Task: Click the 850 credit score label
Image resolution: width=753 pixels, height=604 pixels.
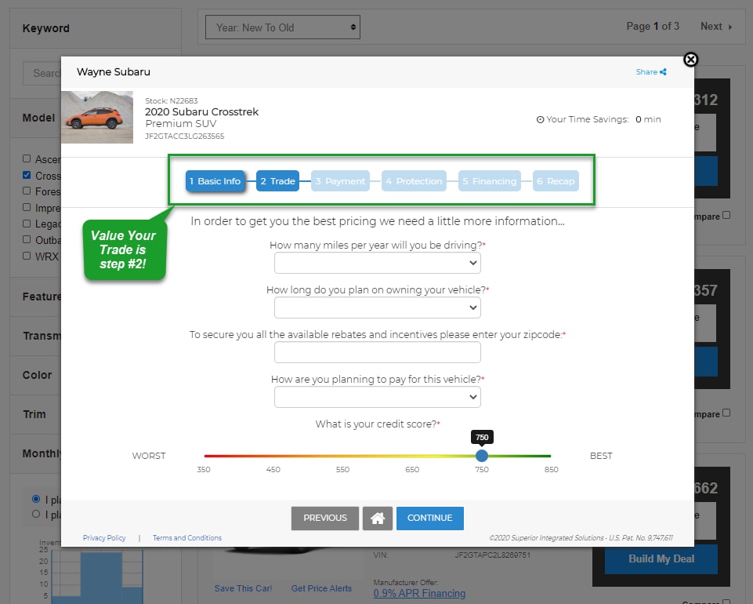Action: coord(552,469)
